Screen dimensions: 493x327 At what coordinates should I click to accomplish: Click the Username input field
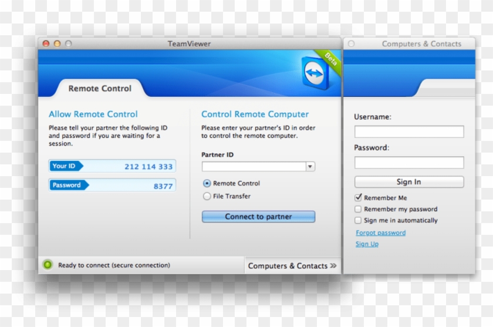408,132
